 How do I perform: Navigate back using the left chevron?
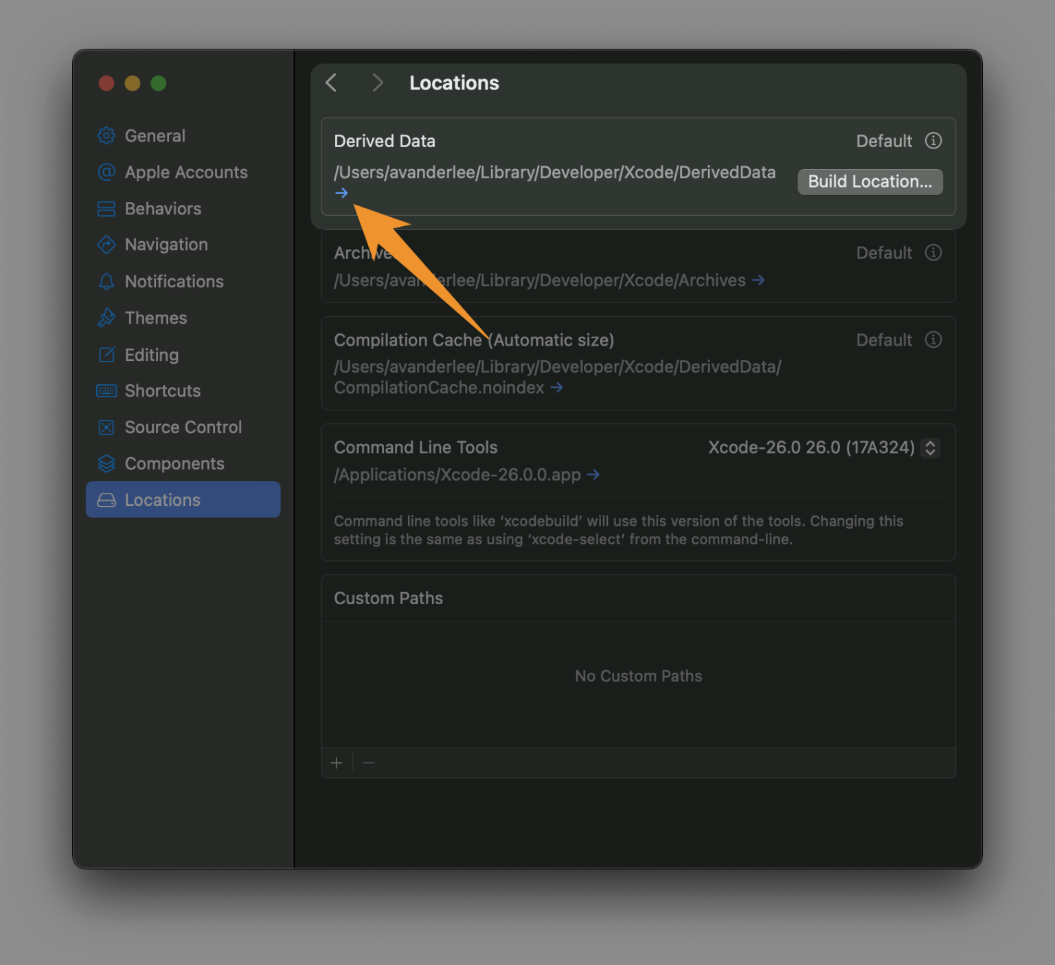pos(331,82)
